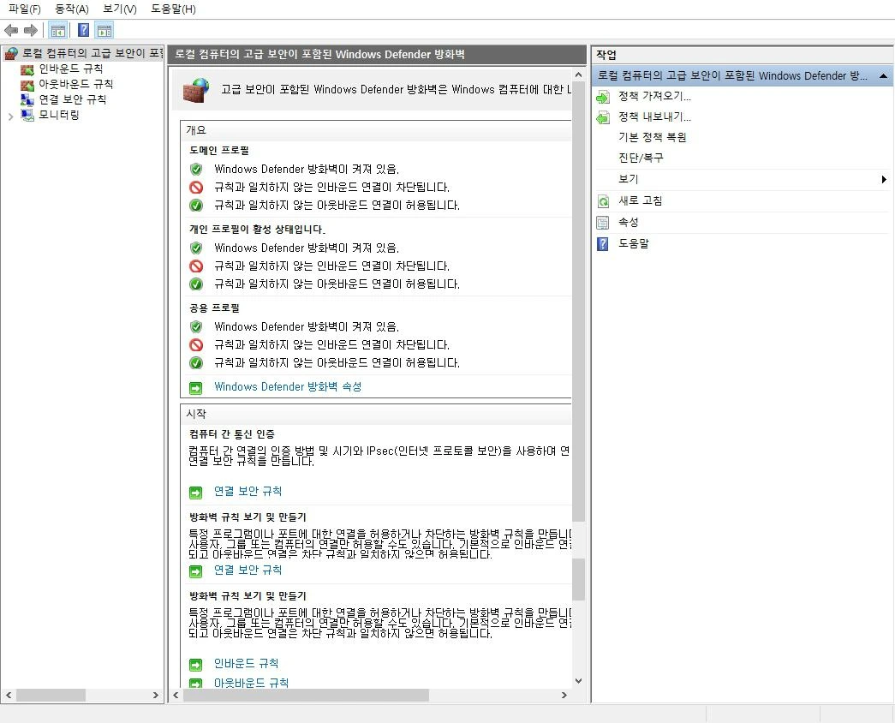Open Windows Defender 방화벽 속성 link

(x=288, y=386)
